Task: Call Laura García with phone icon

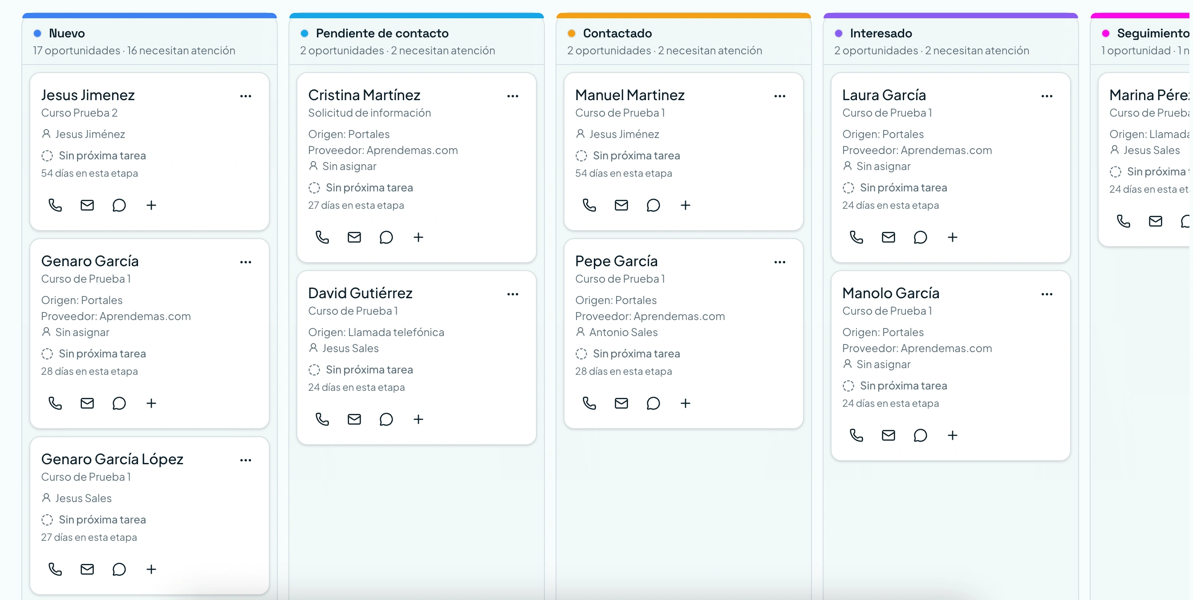Action: coord(856,237)
